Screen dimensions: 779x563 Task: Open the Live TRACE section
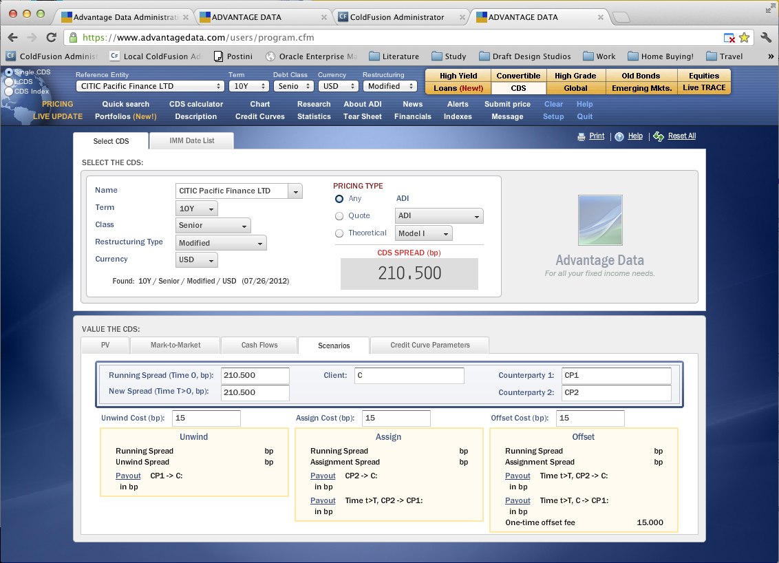pyautogui.click(x=704, y=88)
